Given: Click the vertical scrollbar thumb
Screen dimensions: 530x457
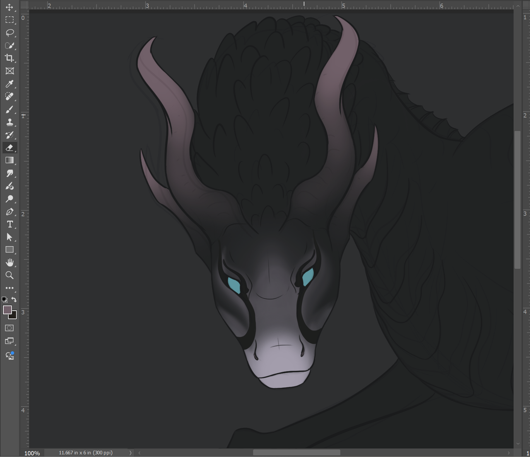Looking at the screenshot, I should tap(518, 200).
